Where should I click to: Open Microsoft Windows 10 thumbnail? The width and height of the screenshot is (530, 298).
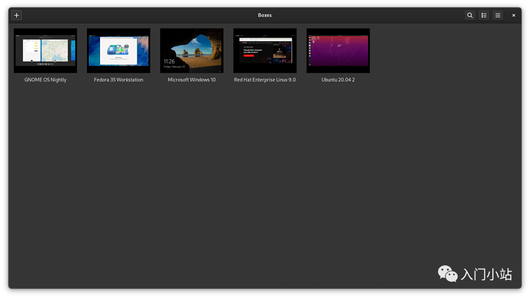192,50
